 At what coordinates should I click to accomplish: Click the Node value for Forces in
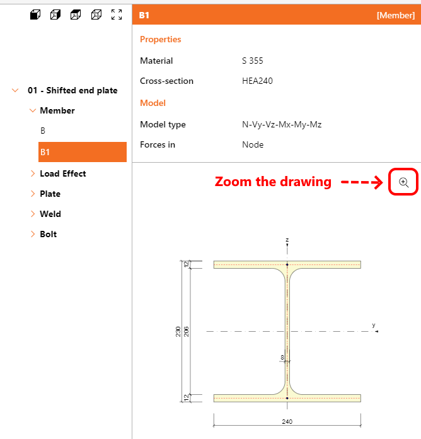pos(253,144)
